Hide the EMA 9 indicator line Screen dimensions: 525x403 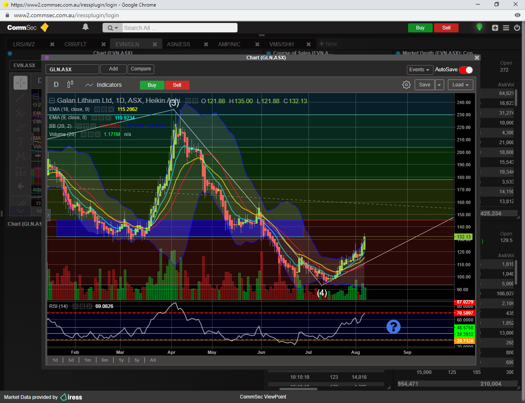click(94, 118)
